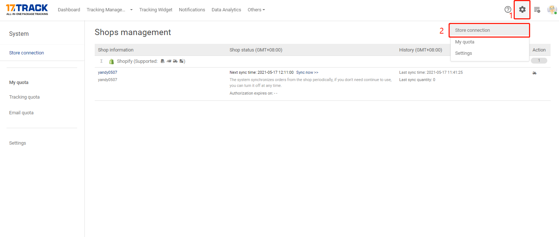
Task: Click the settings gear icon
Action: point(522,9)
